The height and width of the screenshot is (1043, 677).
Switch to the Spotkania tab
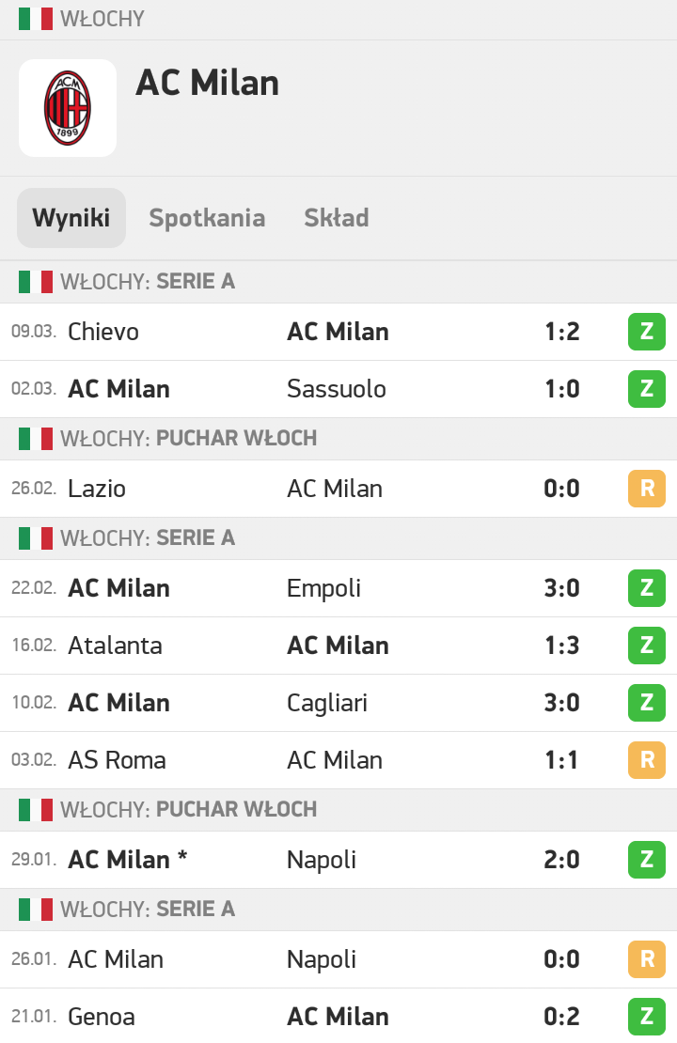coord(207,217)
